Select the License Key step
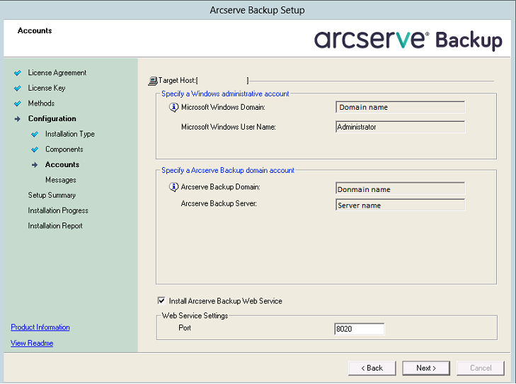The height and width of the screenshot is (384, 516). [x=47, y=89]
